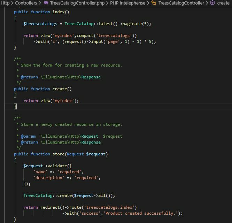232x223 pixels.
Task: Click the closing brace of create method
Action: click(15, 107)
